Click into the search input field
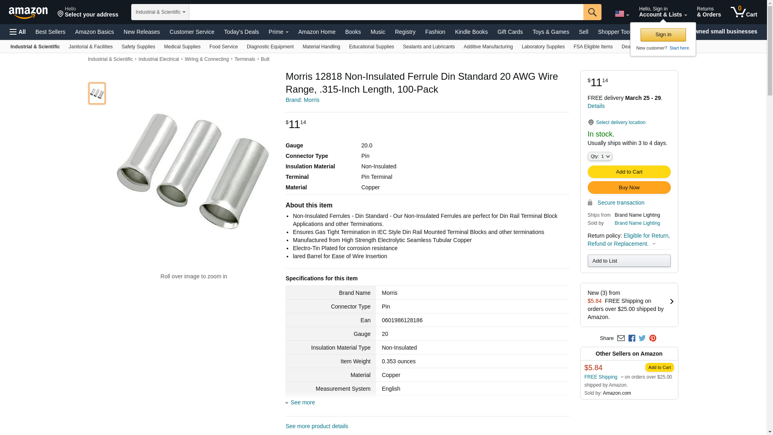The image size is (773, 435). 386,12
